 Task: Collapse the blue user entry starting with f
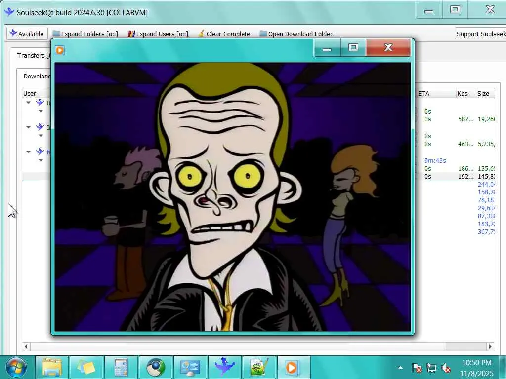28,152
